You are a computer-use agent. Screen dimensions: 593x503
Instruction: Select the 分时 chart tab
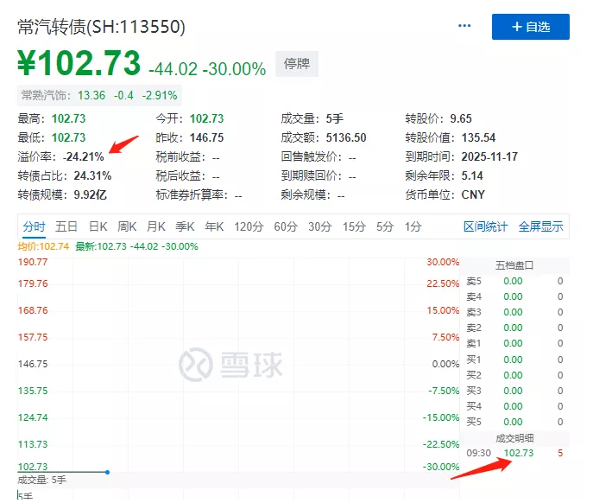[34, 226]
